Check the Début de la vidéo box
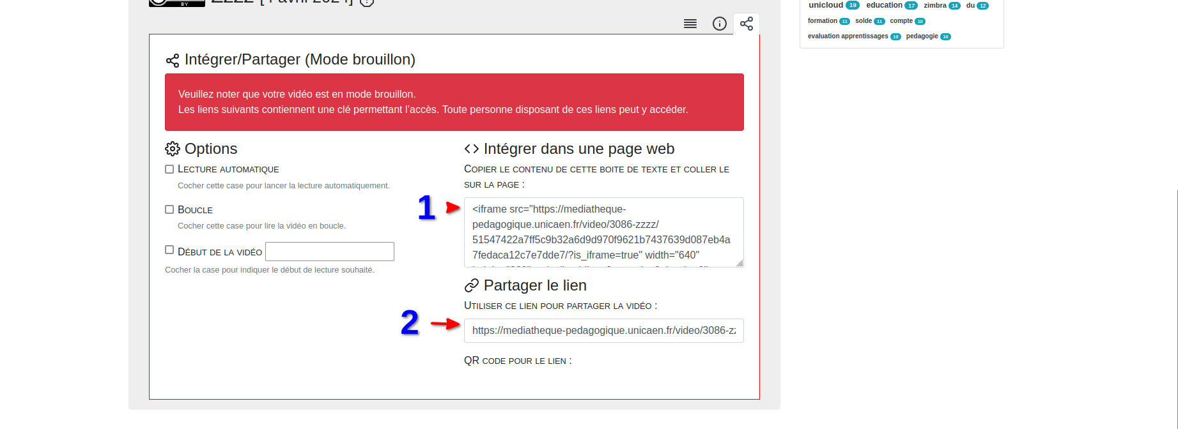This screenshot has width=1178, height=429. click(x=169, y=250)
